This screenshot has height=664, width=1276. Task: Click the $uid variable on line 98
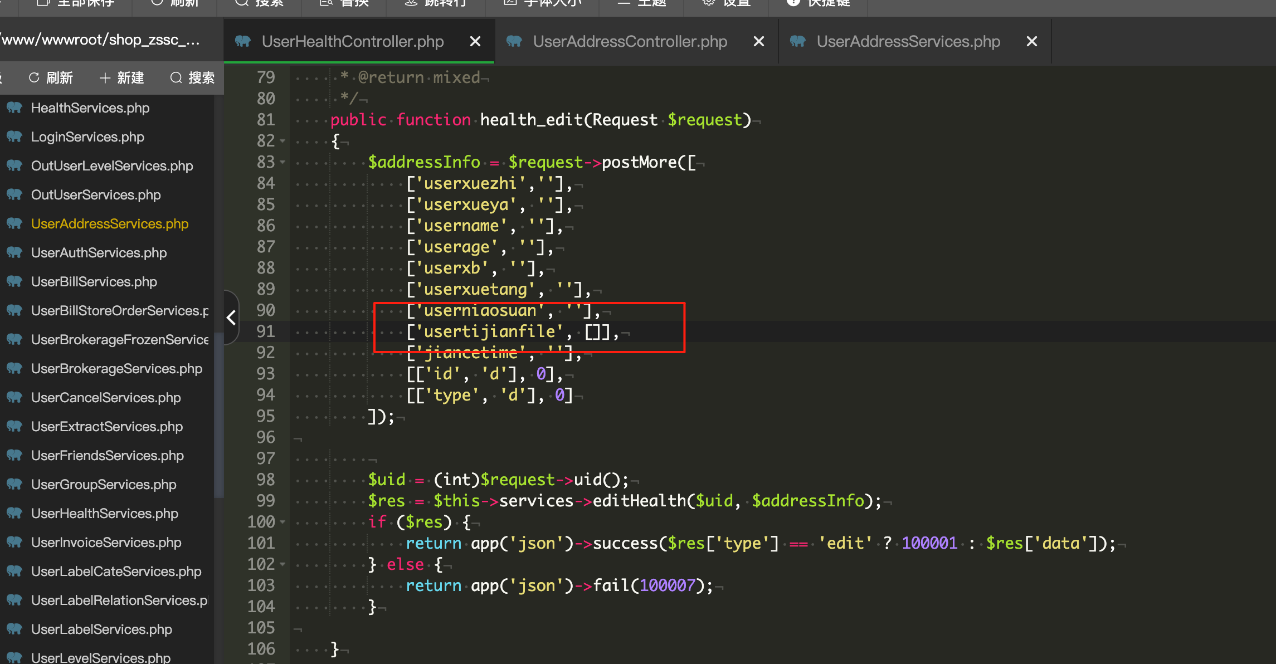point(386,480)
